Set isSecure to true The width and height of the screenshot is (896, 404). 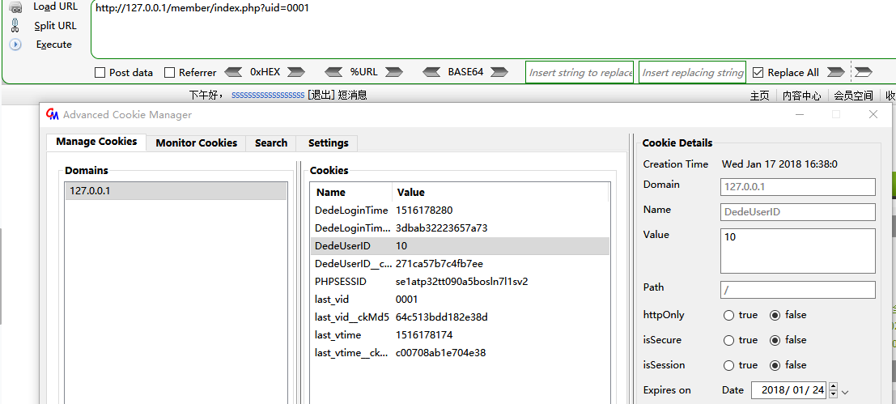[x=728, y=340]
